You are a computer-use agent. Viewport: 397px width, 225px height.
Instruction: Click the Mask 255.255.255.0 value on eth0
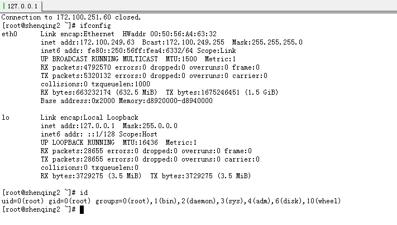pyautogui.click(x=267, y=42)
